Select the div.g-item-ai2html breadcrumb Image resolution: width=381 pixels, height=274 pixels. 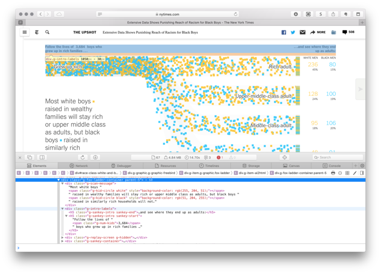(250, 173)
